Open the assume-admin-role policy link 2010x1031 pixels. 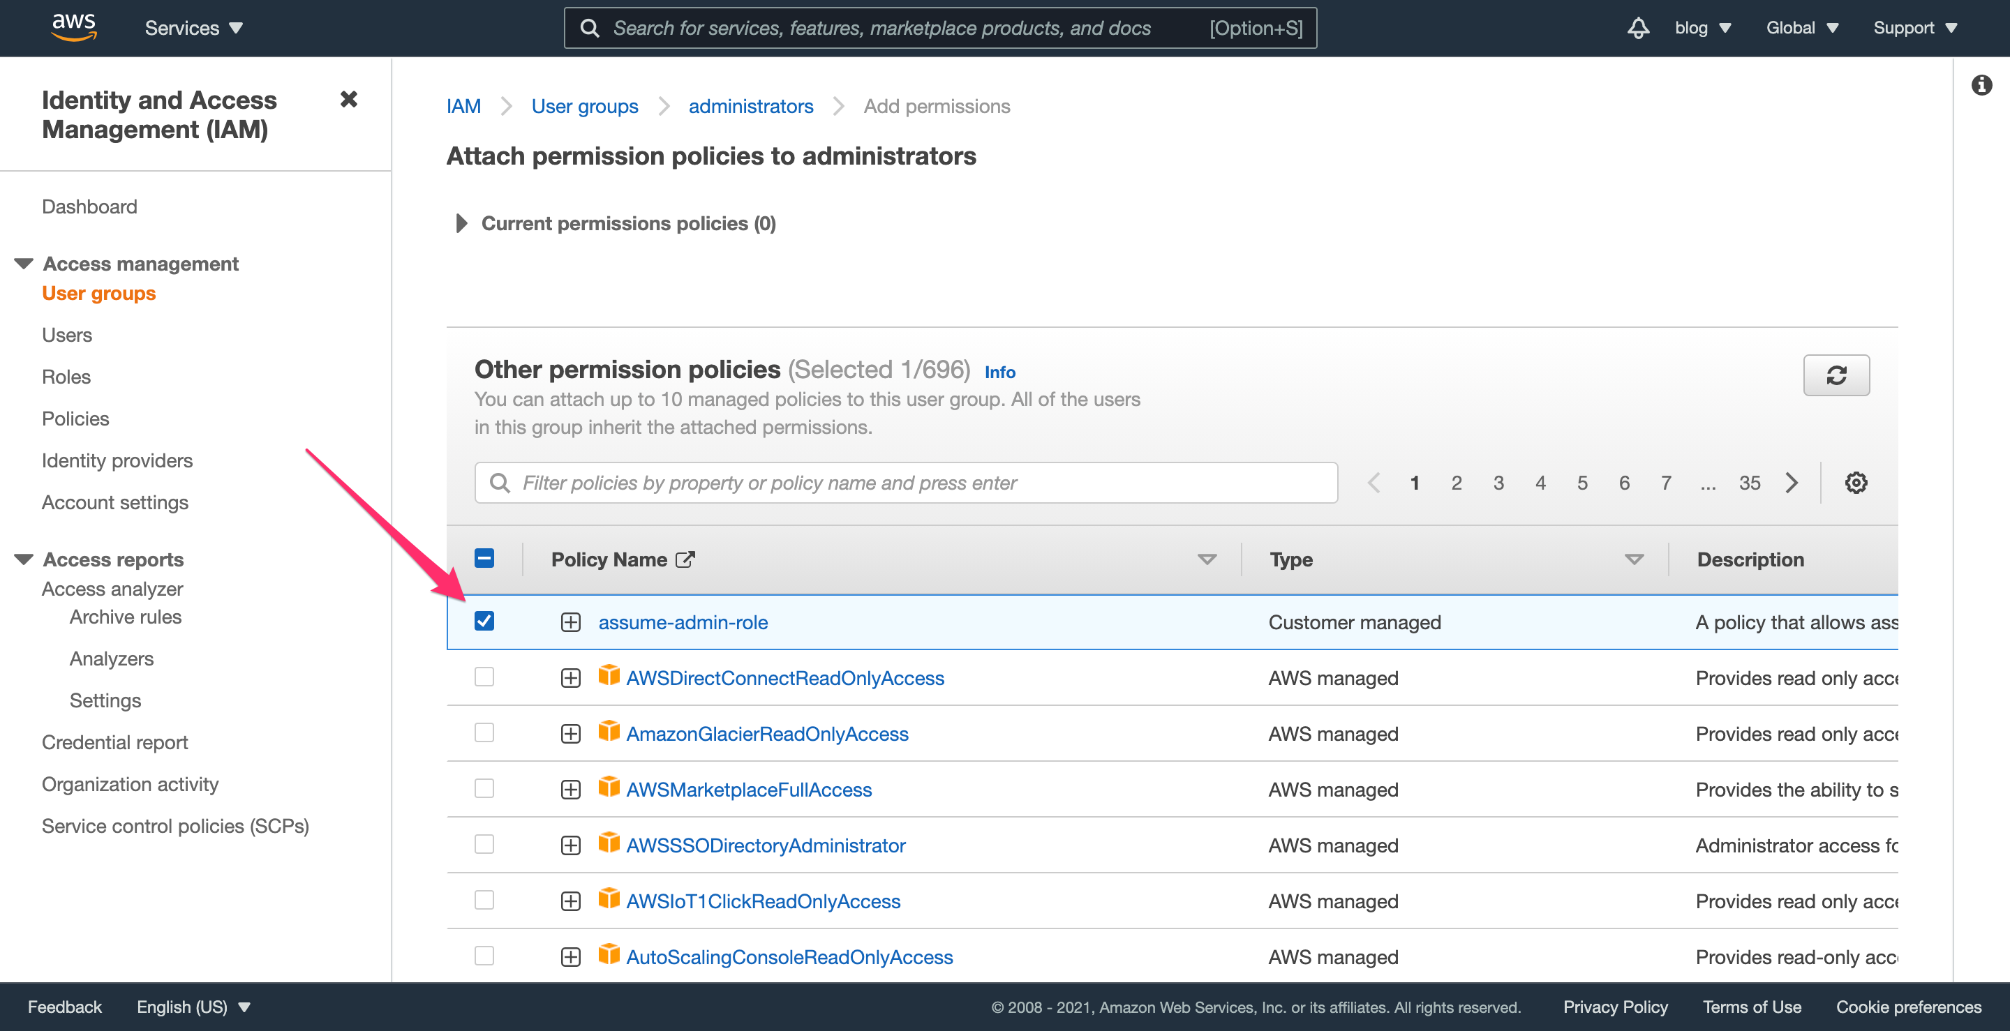coord(683,622)
